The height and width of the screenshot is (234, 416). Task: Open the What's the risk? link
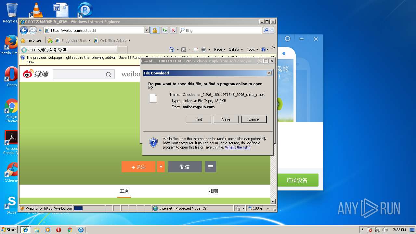point(238,147)
